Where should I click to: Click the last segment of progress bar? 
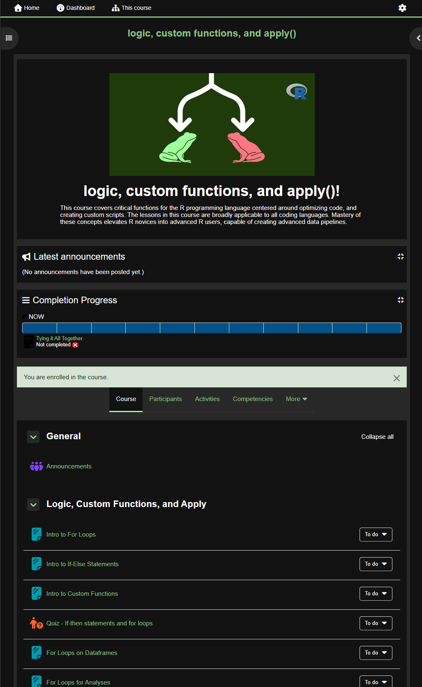pyautogui.click(x=384, y=328)
